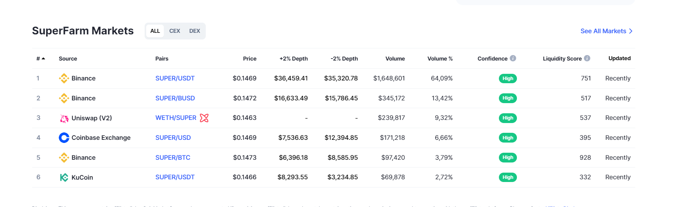Open Binance source in row 2

tap(83, 98)
